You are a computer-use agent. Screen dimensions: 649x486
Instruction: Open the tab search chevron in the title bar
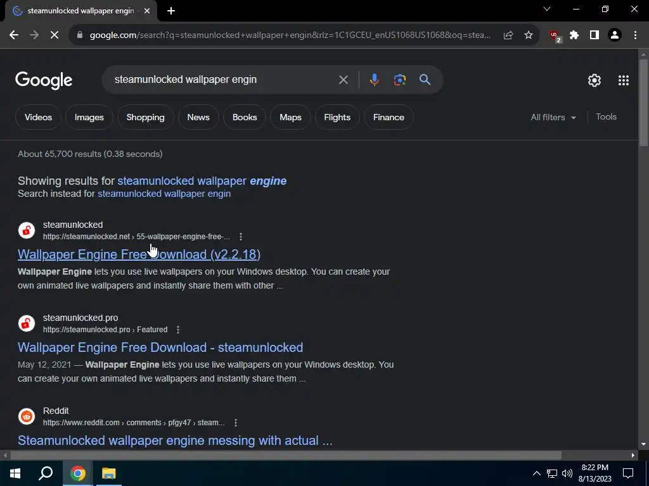(547, 9)
